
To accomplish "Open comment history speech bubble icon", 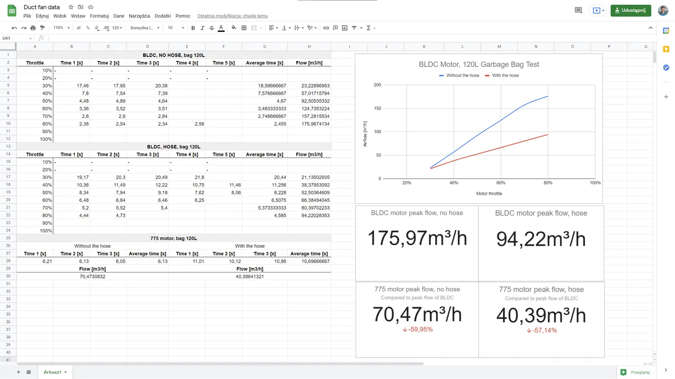I will coord(578,11).
